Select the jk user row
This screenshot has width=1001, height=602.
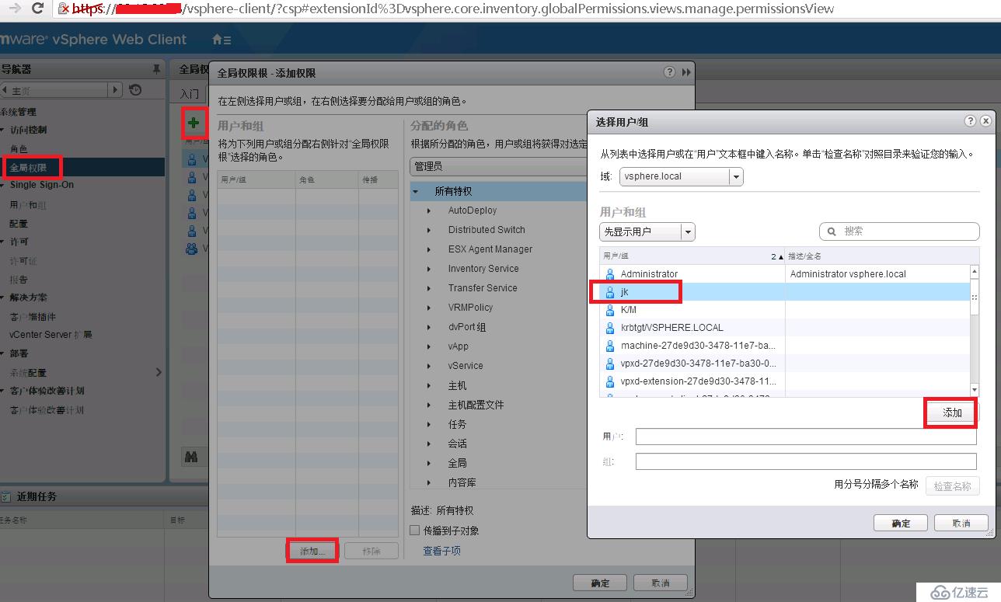784,292
